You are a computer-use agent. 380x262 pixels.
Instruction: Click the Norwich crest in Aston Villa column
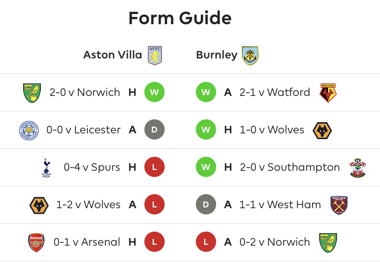point(32,93)
